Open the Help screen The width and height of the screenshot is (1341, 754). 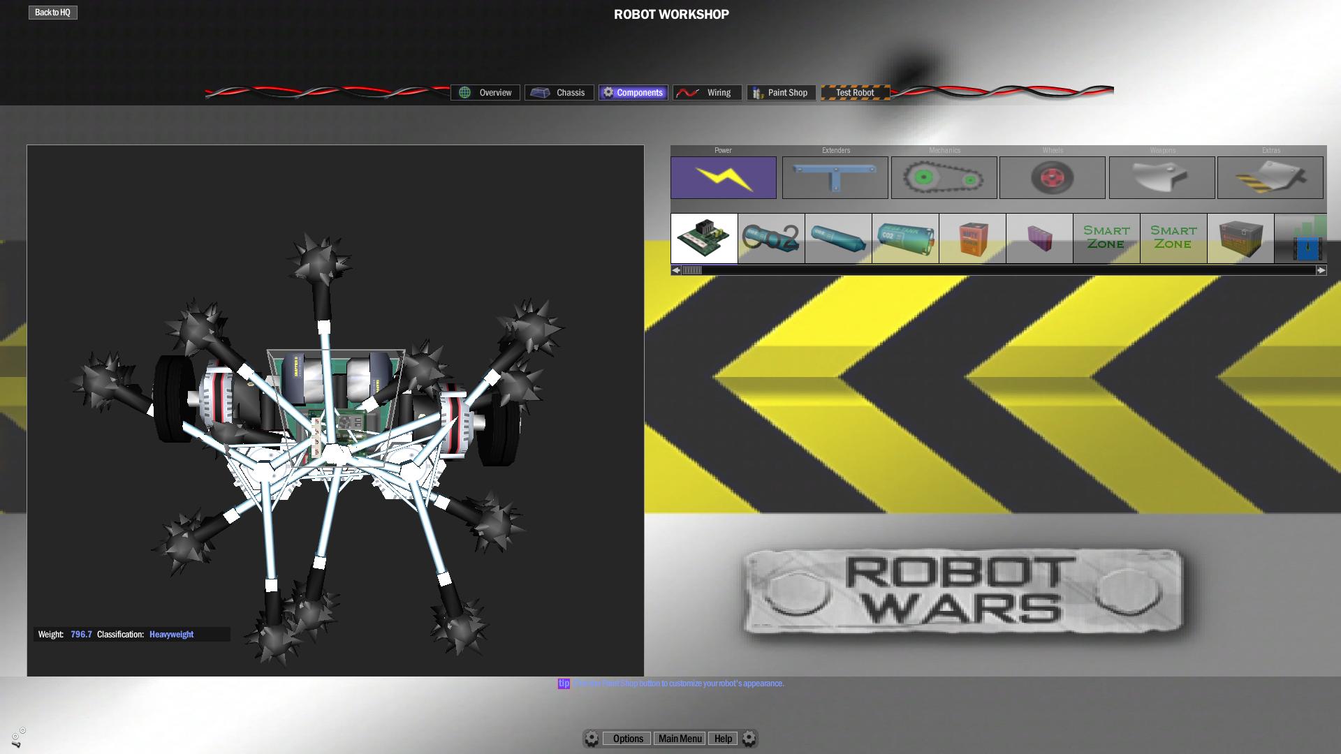tap(723, 739)
